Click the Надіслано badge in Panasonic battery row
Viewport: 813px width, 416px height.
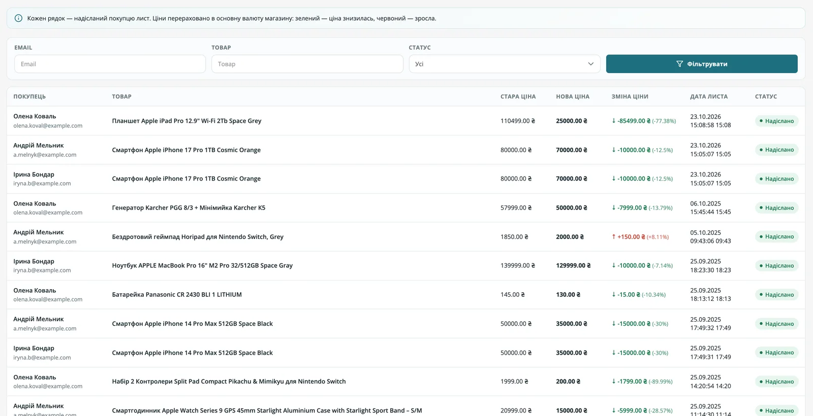pos(776,295)
